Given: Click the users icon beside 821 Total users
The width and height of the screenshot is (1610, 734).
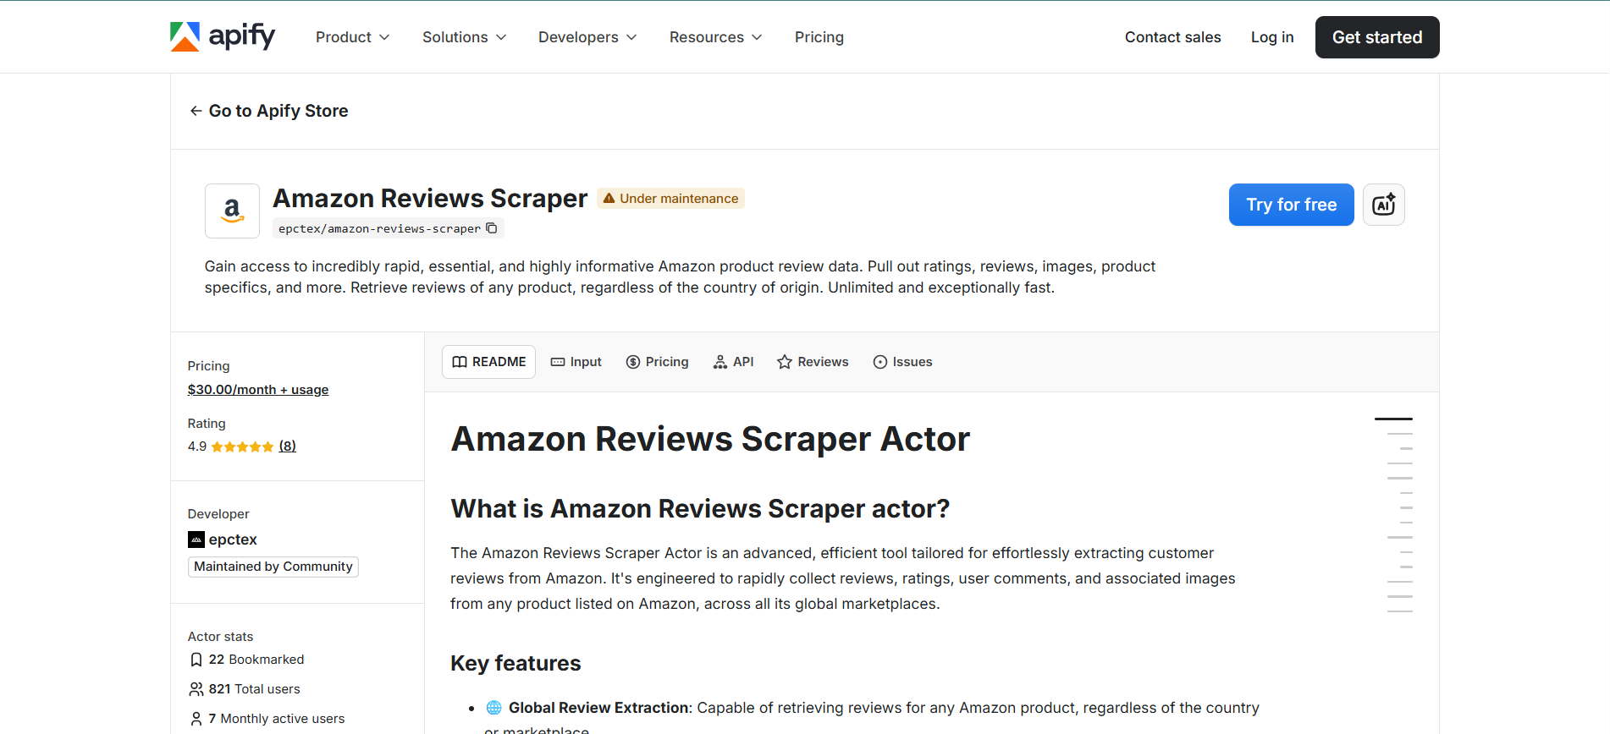Looking at the screenshot, I should pos(196,689).
